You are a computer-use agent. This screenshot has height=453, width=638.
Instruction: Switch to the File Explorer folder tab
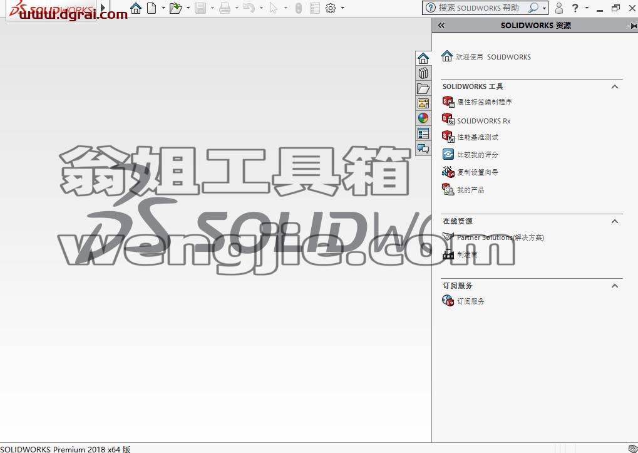423,88
